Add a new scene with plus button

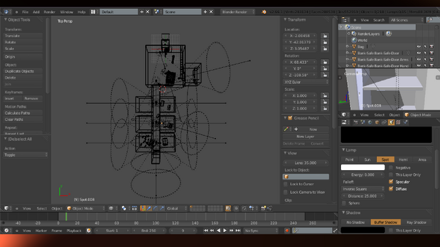click(x=205, y=12)
